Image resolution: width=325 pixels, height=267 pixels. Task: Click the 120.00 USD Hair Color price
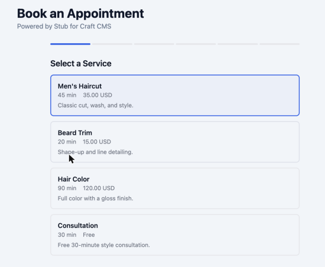coord(99,188)
